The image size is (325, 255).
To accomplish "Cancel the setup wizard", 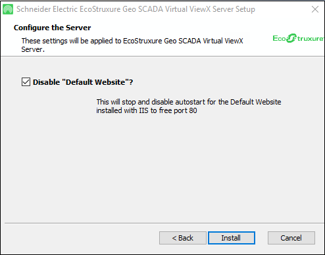I will coord(291,238).
